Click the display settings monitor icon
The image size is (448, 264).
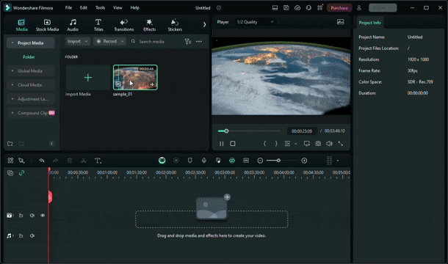click(x=307, y=144)
